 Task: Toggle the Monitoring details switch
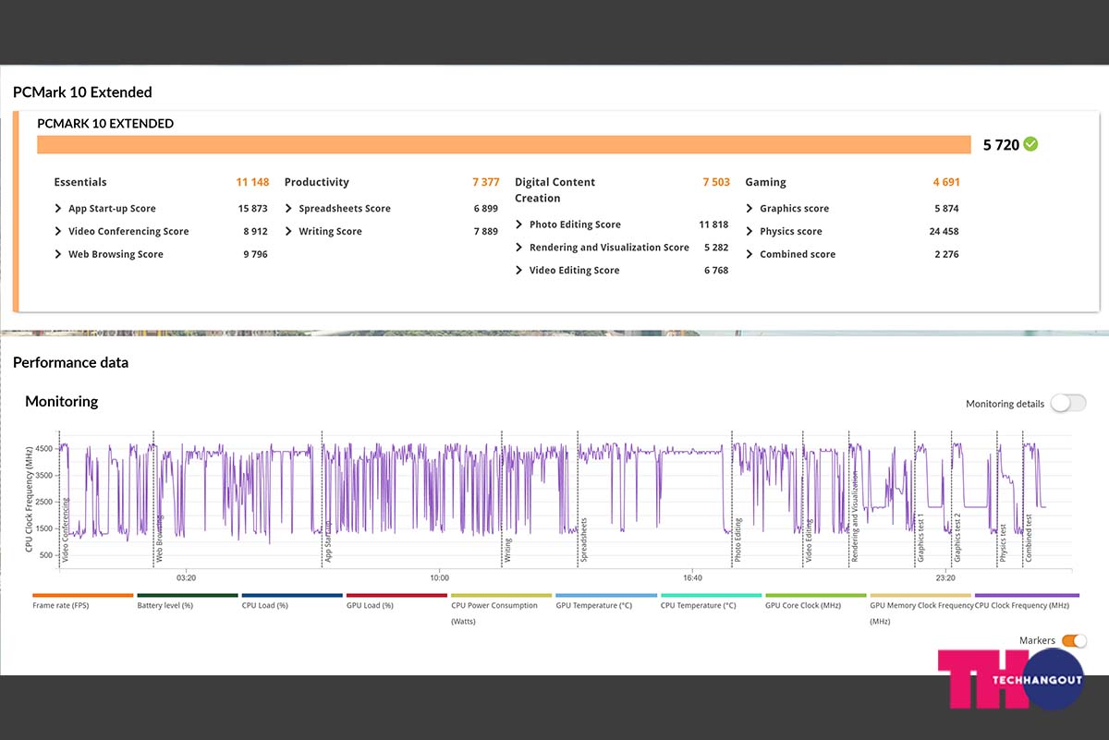tap(1068, 403)
